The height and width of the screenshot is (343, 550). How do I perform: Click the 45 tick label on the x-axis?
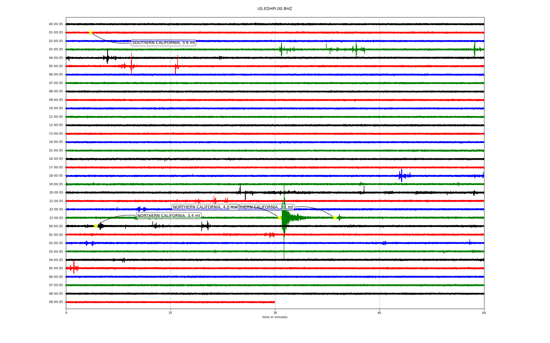[x=379, y=313]
